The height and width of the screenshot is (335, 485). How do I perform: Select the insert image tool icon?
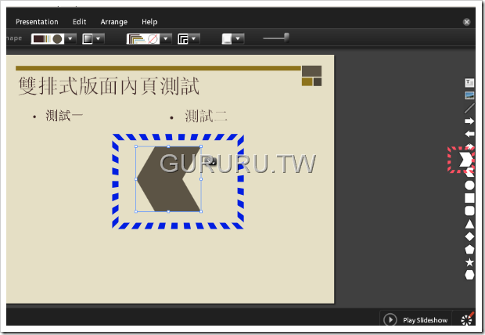tap(469, 95)
